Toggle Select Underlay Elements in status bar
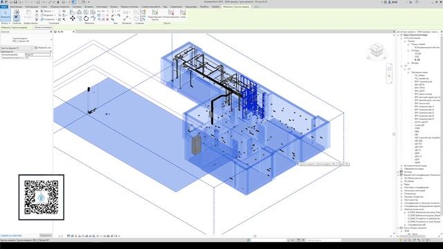The height and width of the screenshot is (249, 443). 406,240
